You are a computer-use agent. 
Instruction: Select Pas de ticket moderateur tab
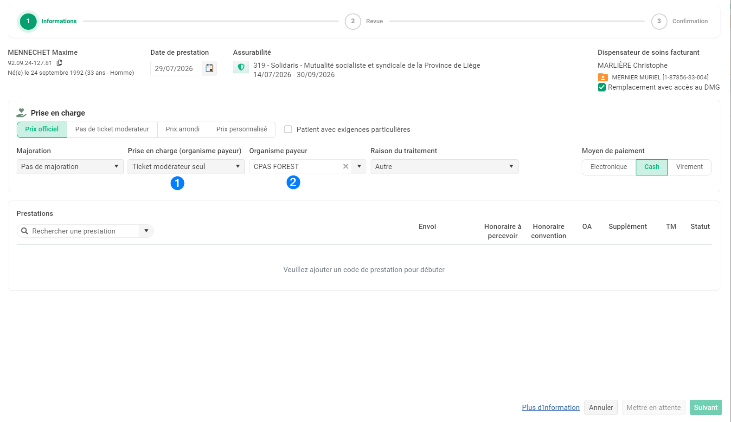112,130
